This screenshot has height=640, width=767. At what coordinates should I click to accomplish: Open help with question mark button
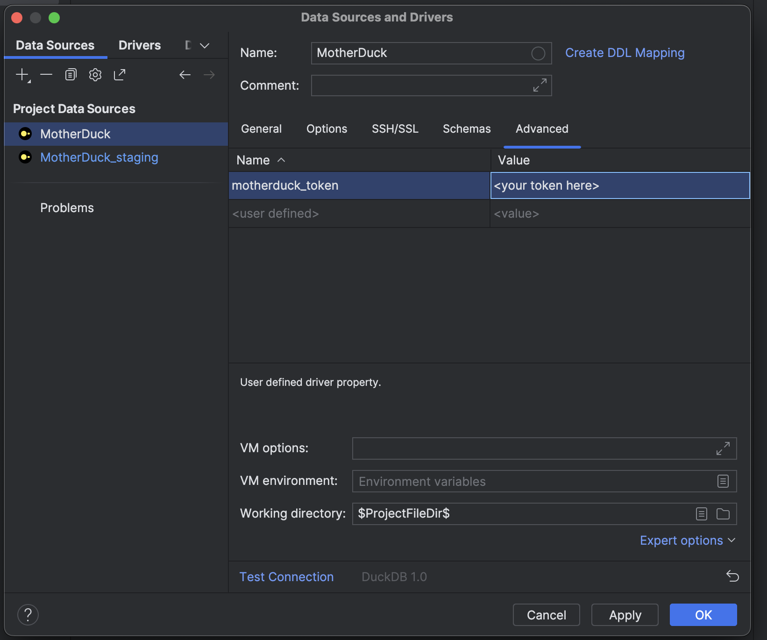pyautogui.click(x=28, y=615)
